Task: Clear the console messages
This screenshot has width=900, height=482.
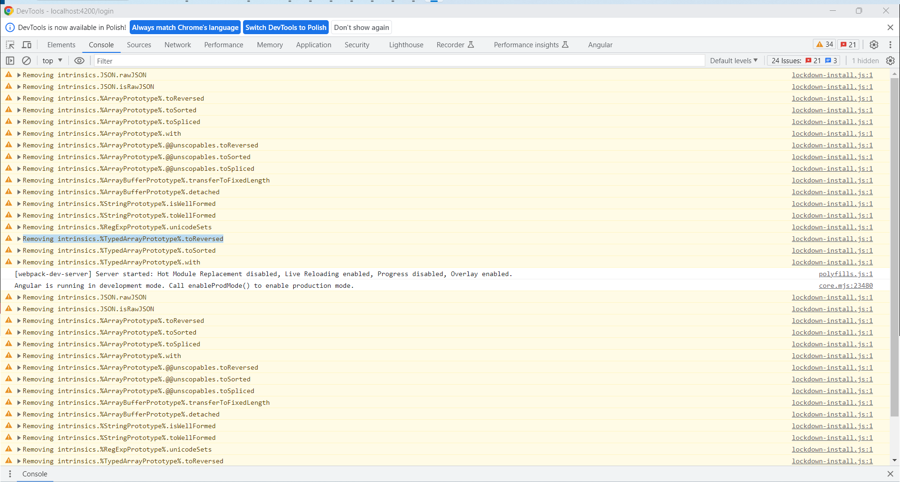Action: coord(26,60)
